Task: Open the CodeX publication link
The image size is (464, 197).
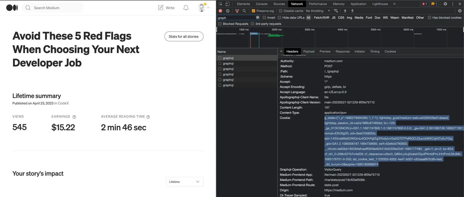Action: tap(63, 103)
